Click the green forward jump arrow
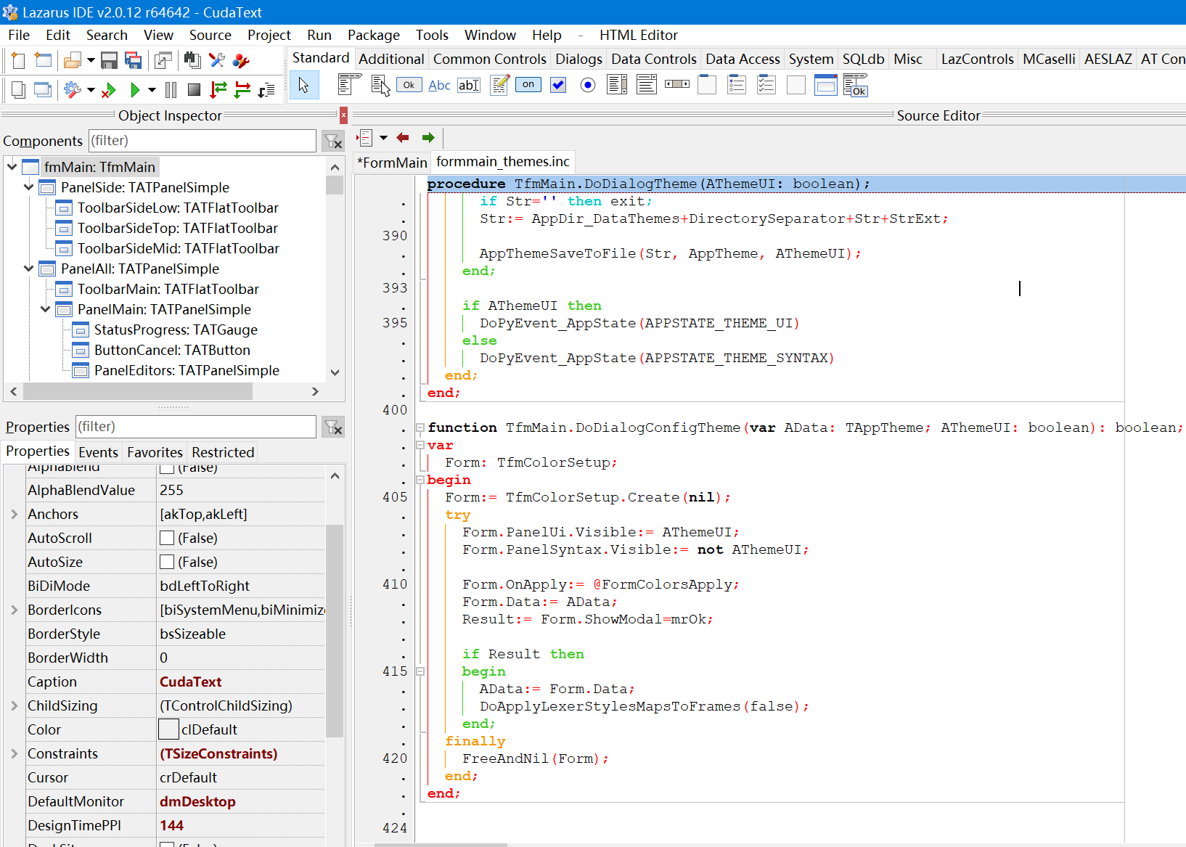The image size is (1186, 847). point(428,138)
